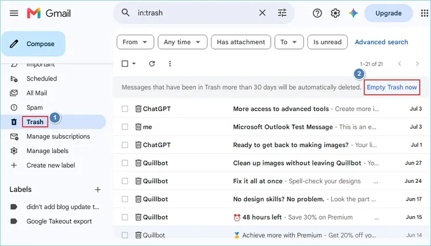This screenshot has width=431, height=246.
Task: Tick the select-all checkbox in toolbar
Action: [125, 64]
